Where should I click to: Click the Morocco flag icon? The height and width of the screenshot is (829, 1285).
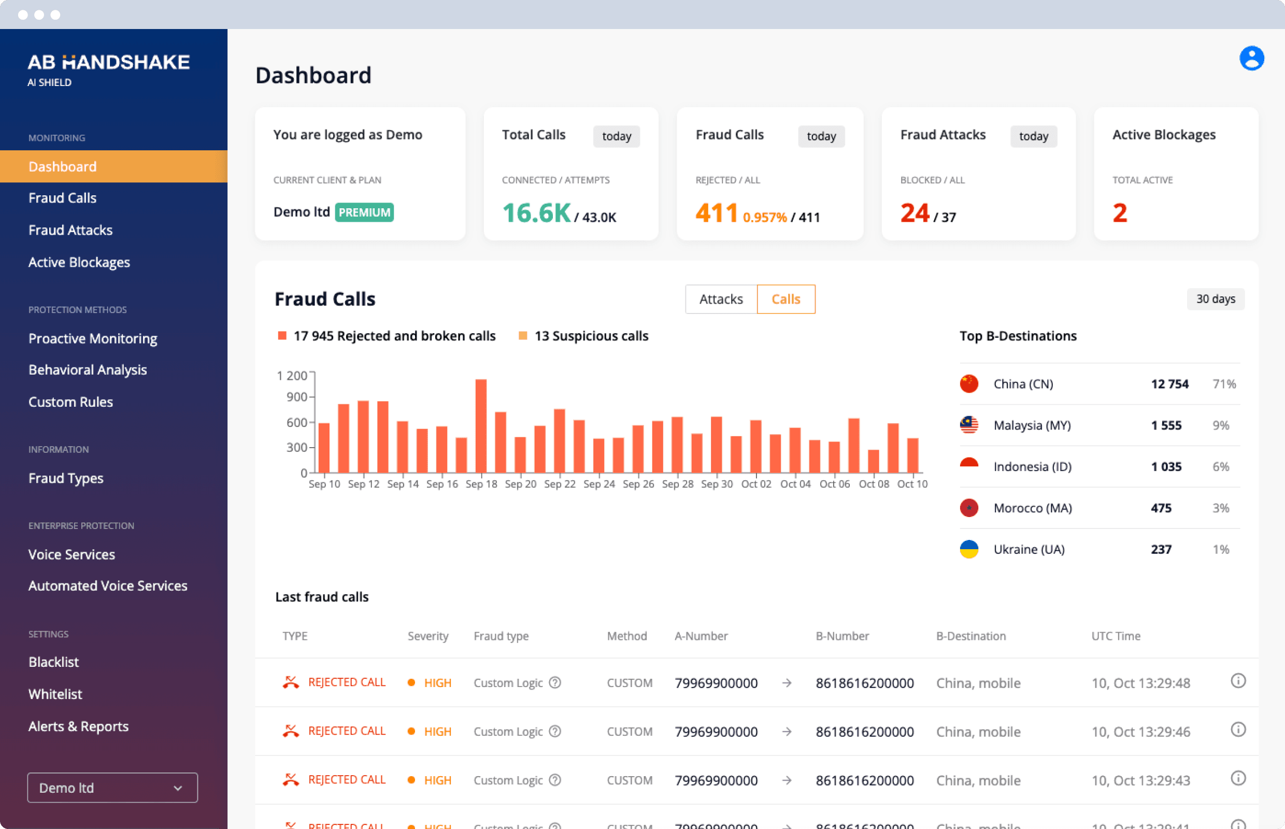(969, 508)
